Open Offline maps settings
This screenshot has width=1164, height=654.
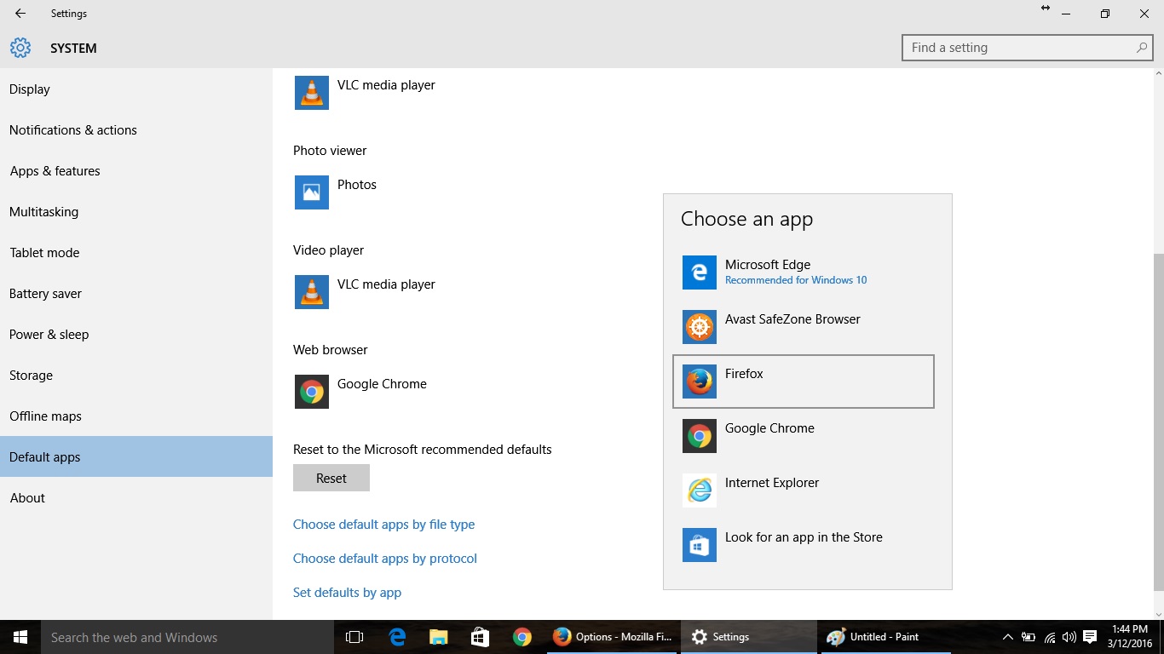[136, 416]
